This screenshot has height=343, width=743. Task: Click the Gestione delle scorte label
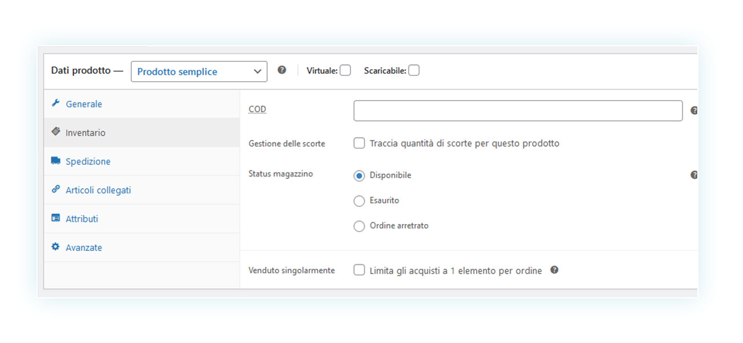coord(287,143)
